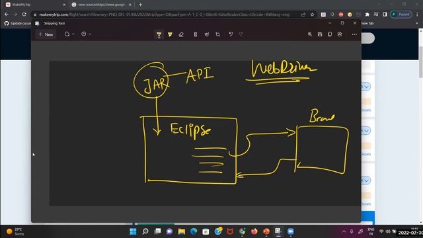Open the Paused profile button in Chrome

point(401,15)
